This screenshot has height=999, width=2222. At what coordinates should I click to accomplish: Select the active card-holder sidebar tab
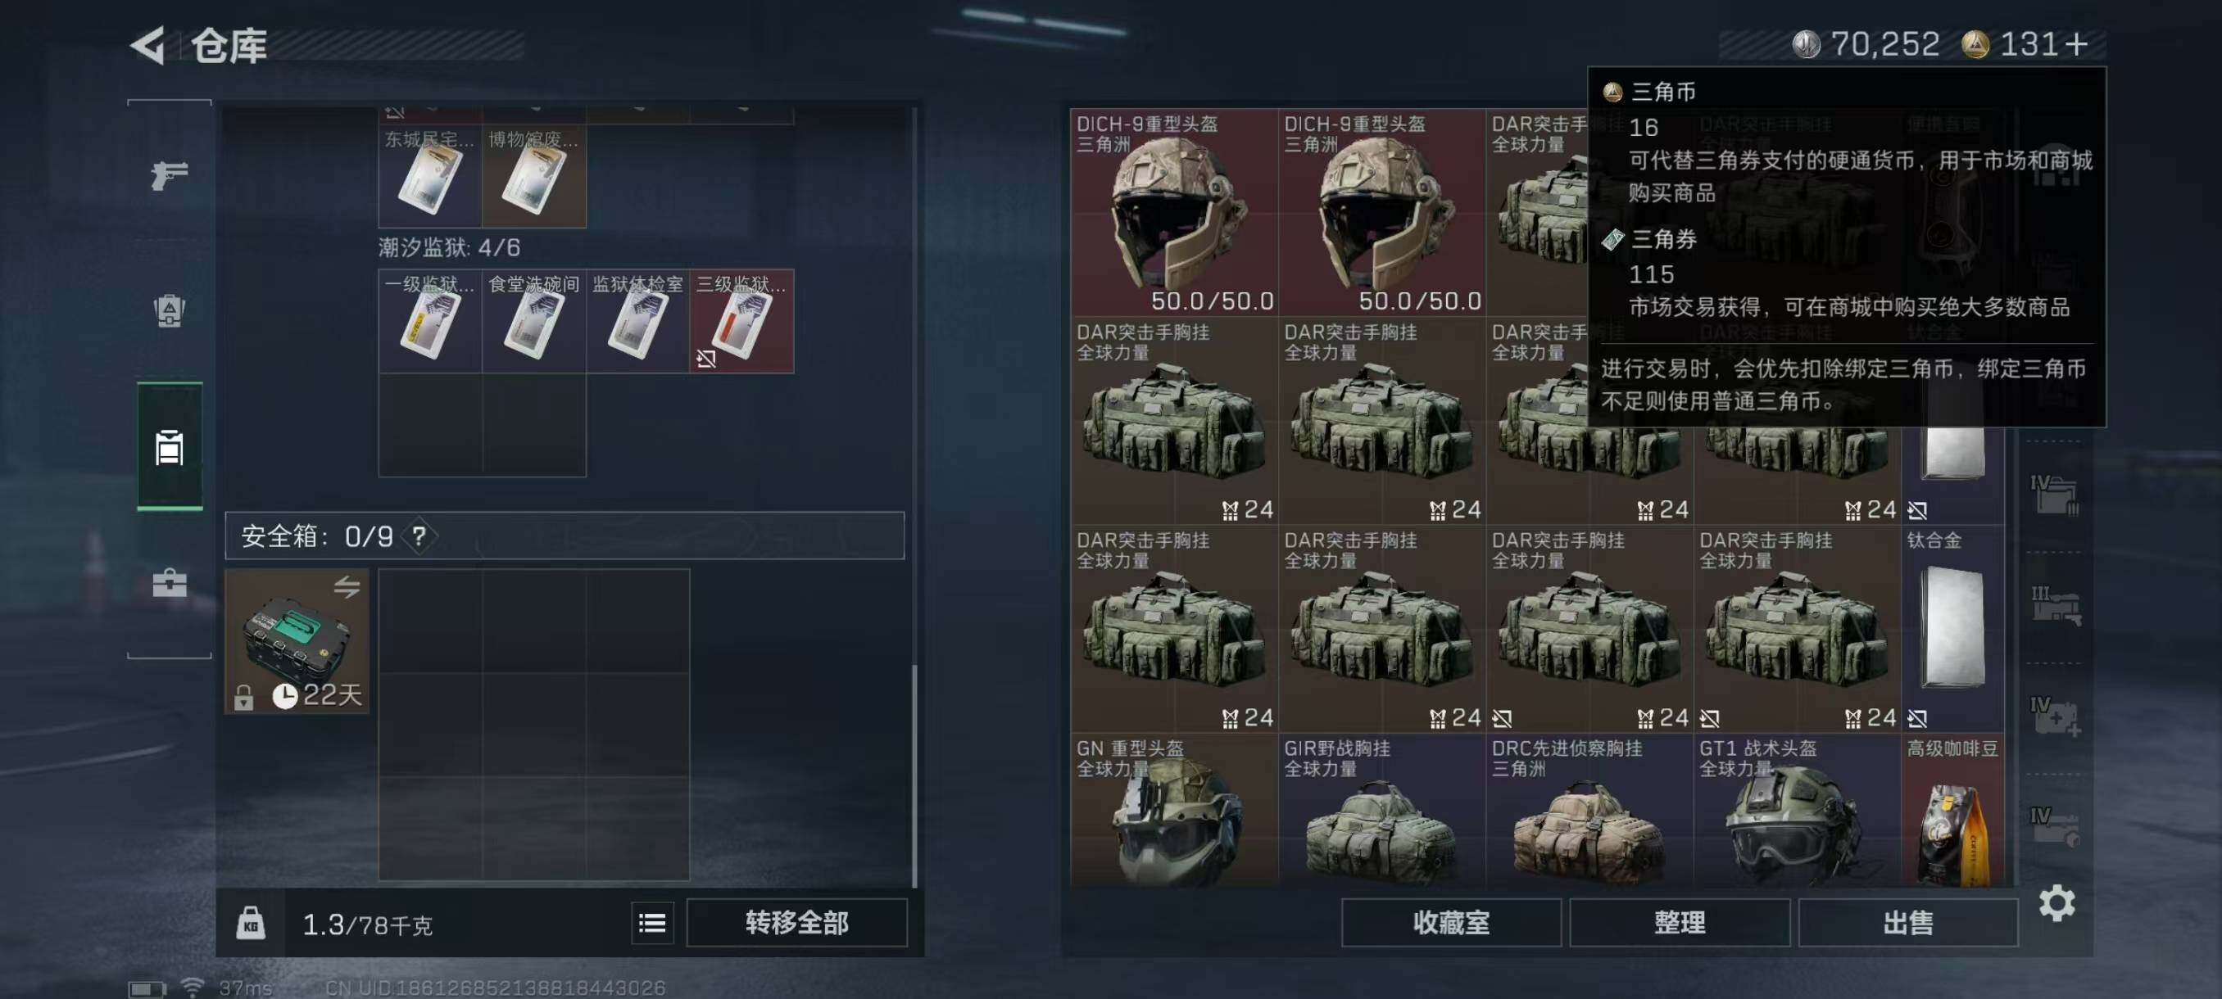pyautogui.click(x=170, y=446)
